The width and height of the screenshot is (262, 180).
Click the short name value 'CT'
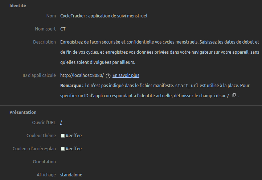click(63, 29)
